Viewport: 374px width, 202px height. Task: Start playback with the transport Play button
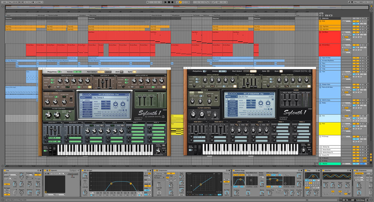(x=166, y=2)
